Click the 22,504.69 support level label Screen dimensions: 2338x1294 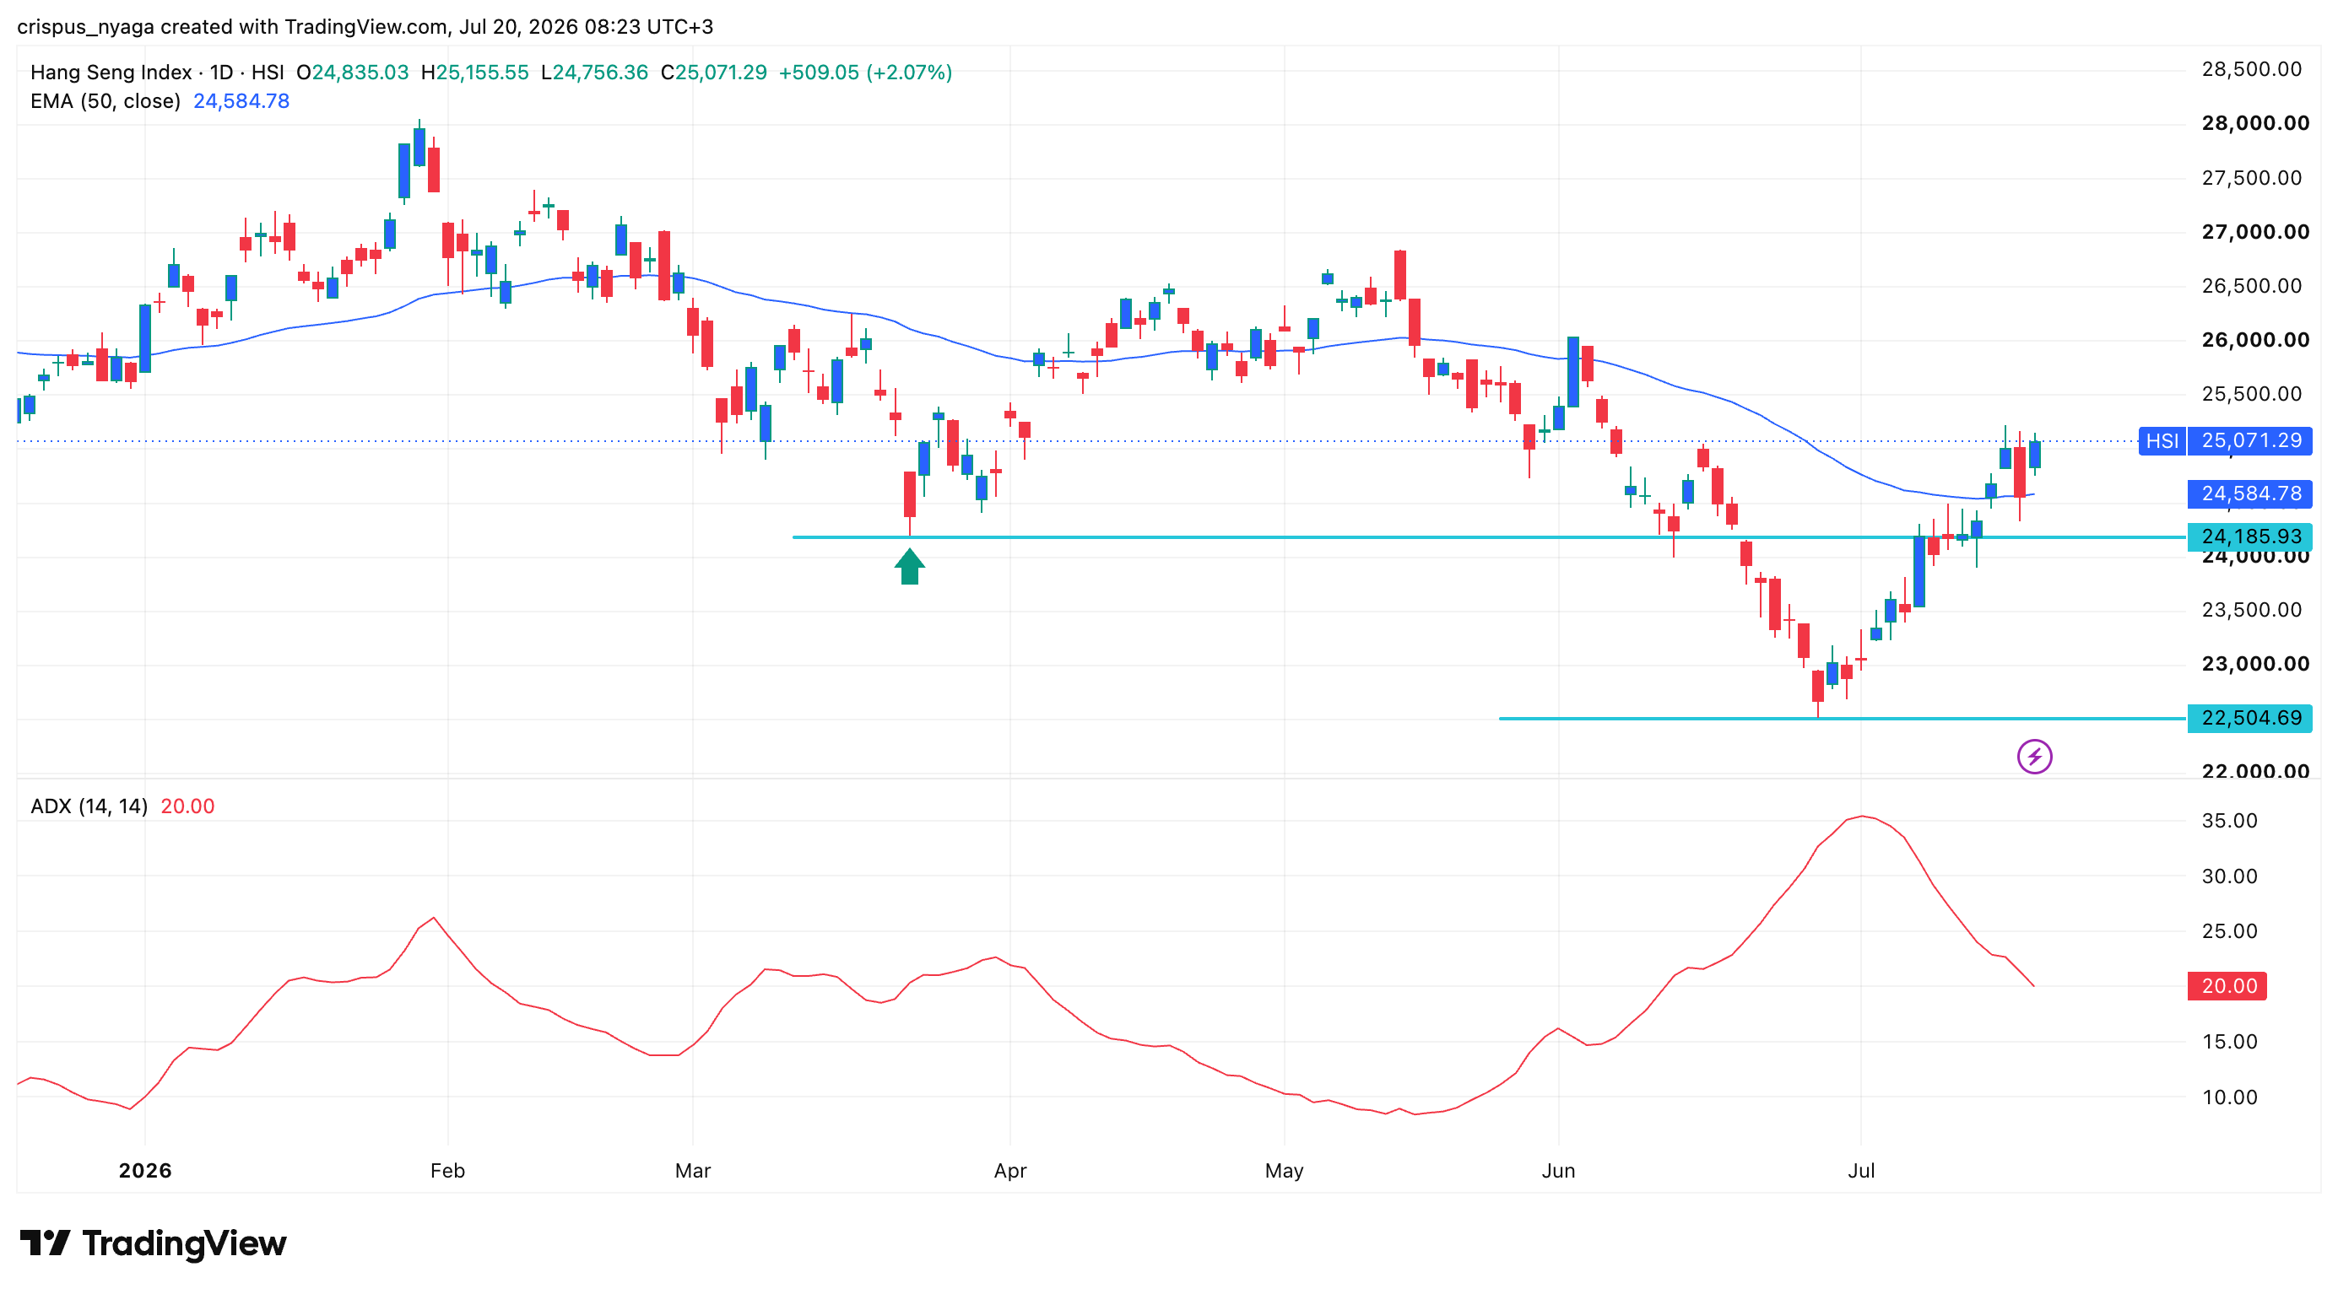pyautogui.click(x=2250, y=718)
